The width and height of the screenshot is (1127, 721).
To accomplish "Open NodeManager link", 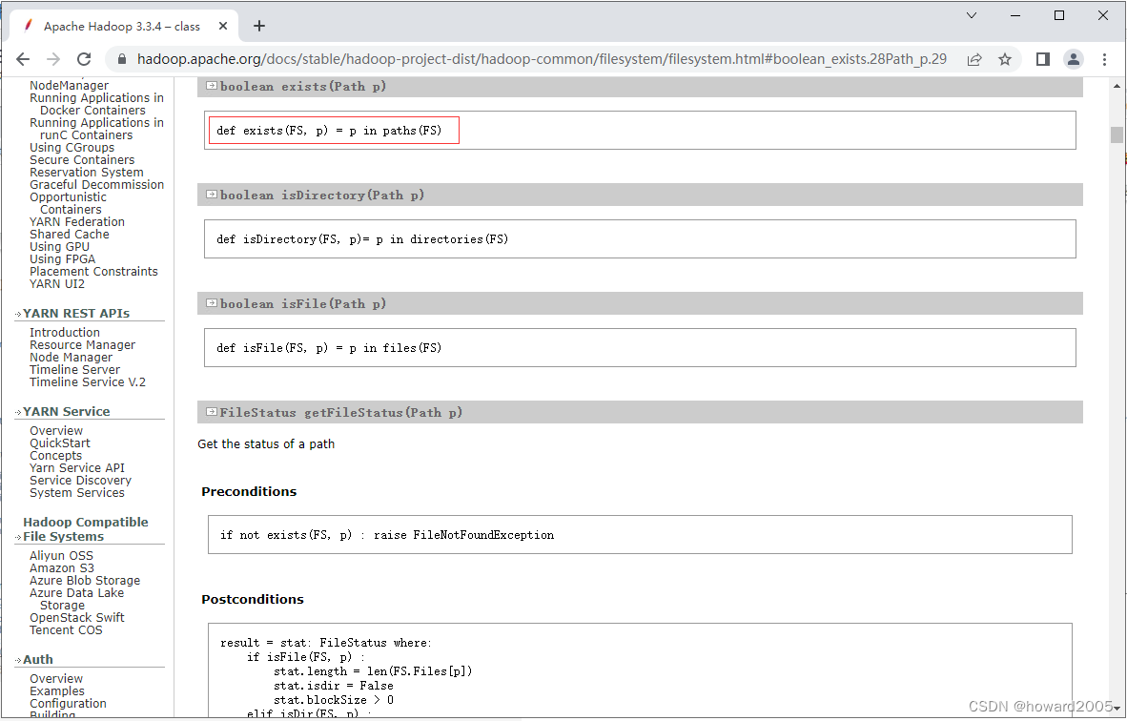I will pyautogui.click(x=69, y=86).
